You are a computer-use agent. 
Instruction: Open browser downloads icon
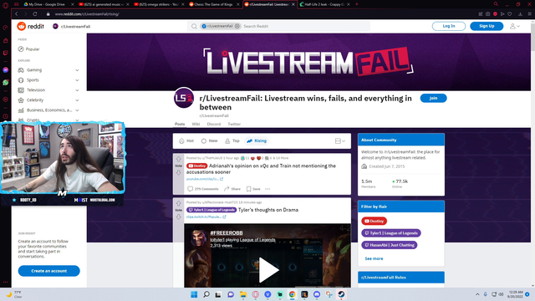point(520,14)
